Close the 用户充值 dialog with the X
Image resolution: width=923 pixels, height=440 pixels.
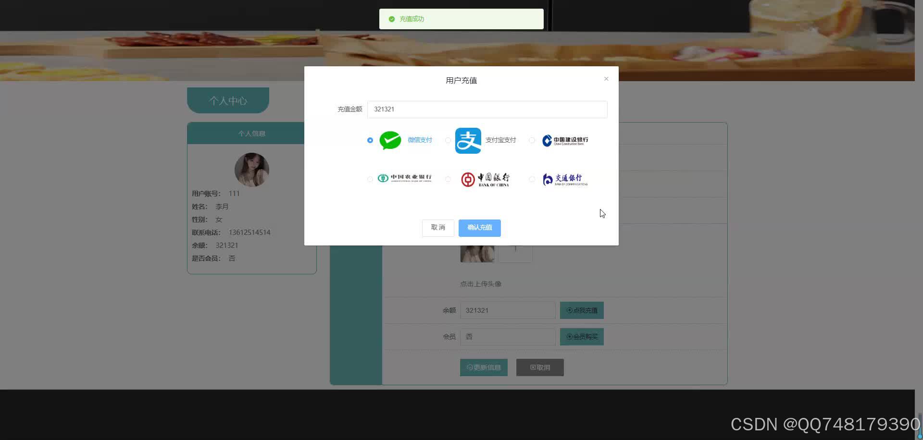pyautogui.click(x=606, y=78)
